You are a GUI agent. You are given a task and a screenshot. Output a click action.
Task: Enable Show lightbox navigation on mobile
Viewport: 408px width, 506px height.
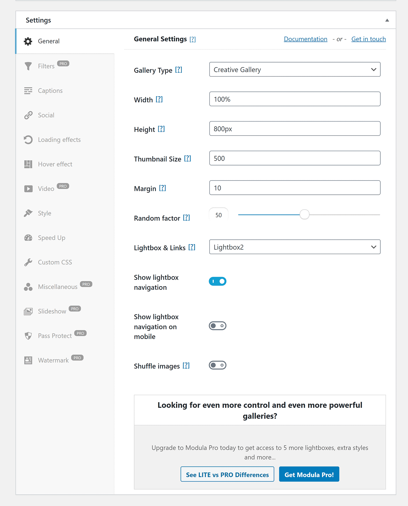click(x=217, y=326)
